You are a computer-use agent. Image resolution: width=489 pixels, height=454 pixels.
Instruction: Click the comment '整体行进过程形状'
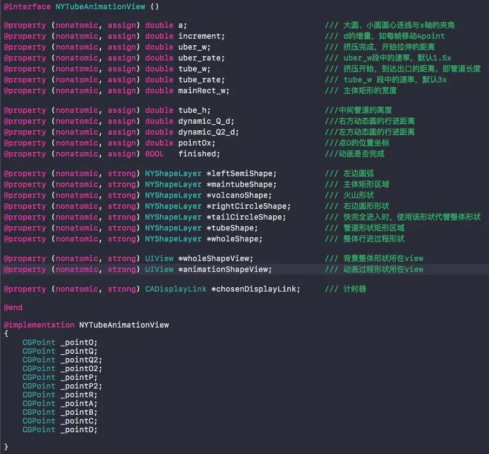click(374, 239)
